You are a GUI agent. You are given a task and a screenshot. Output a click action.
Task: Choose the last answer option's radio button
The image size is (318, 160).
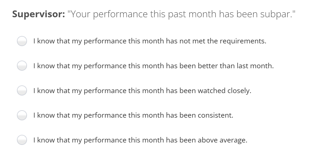tap(22, 140)
